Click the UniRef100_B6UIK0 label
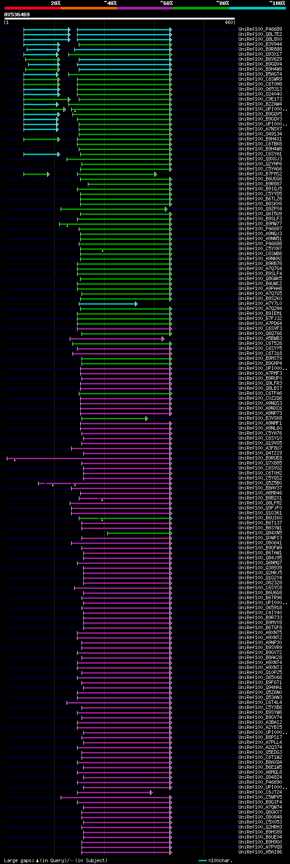The width and height of the screenshot is (290, 864). (260, 518)
